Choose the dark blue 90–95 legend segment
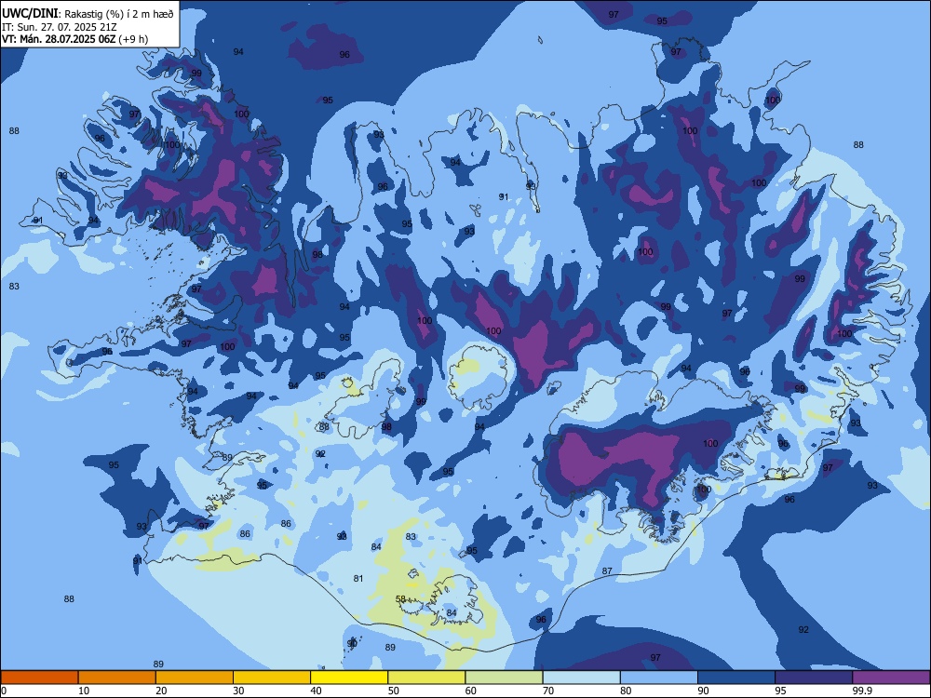 [x=736, y=678]
